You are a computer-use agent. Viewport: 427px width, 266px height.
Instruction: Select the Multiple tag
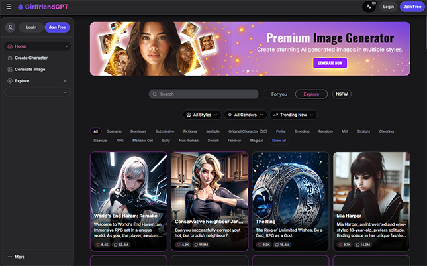[x=213, y=131]
